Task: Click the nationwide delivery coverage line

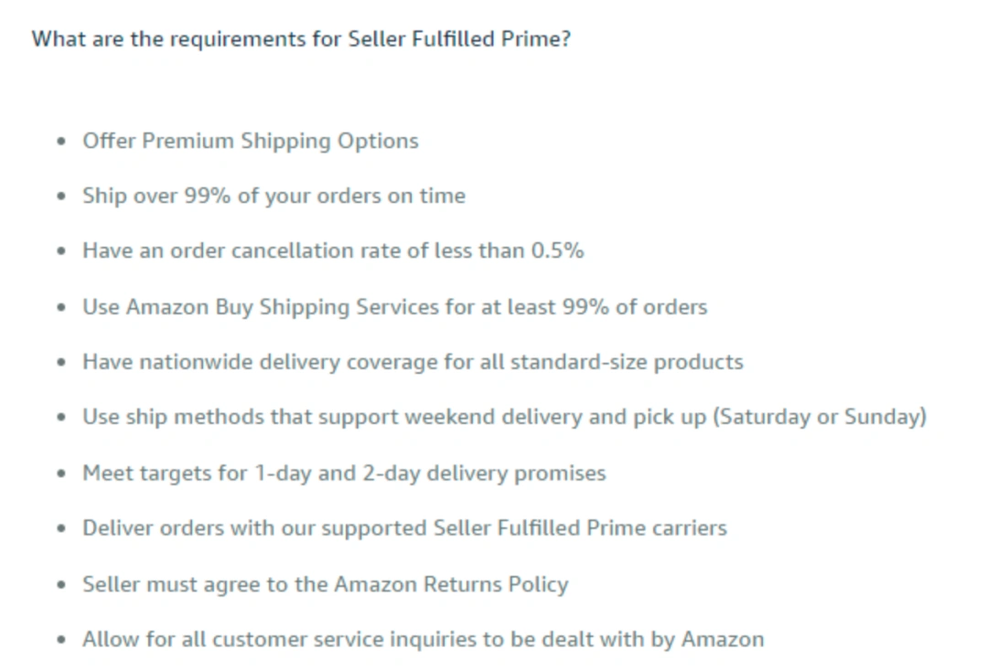Action: (413, 362)
